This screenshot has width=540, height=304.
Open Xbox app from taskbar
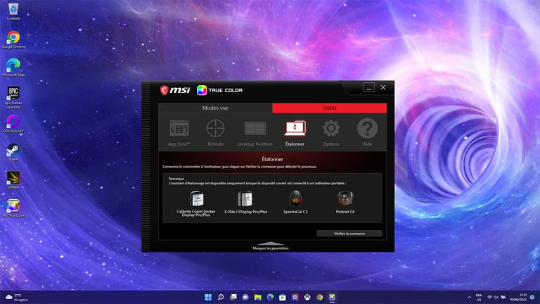(x=307, y=297)
